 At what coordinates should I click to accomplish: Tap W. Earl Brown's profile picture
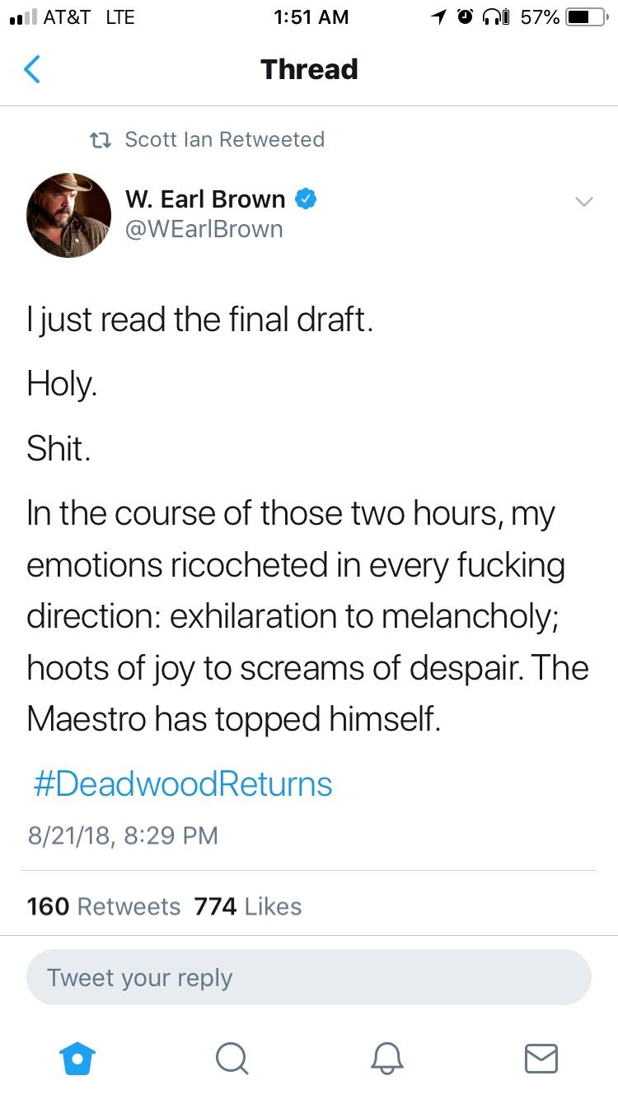pos(68,215)
